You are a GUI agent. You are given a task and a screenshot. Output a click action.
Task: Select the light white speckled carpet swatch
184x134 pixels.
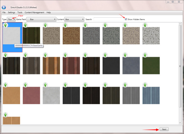pos(151,36)
